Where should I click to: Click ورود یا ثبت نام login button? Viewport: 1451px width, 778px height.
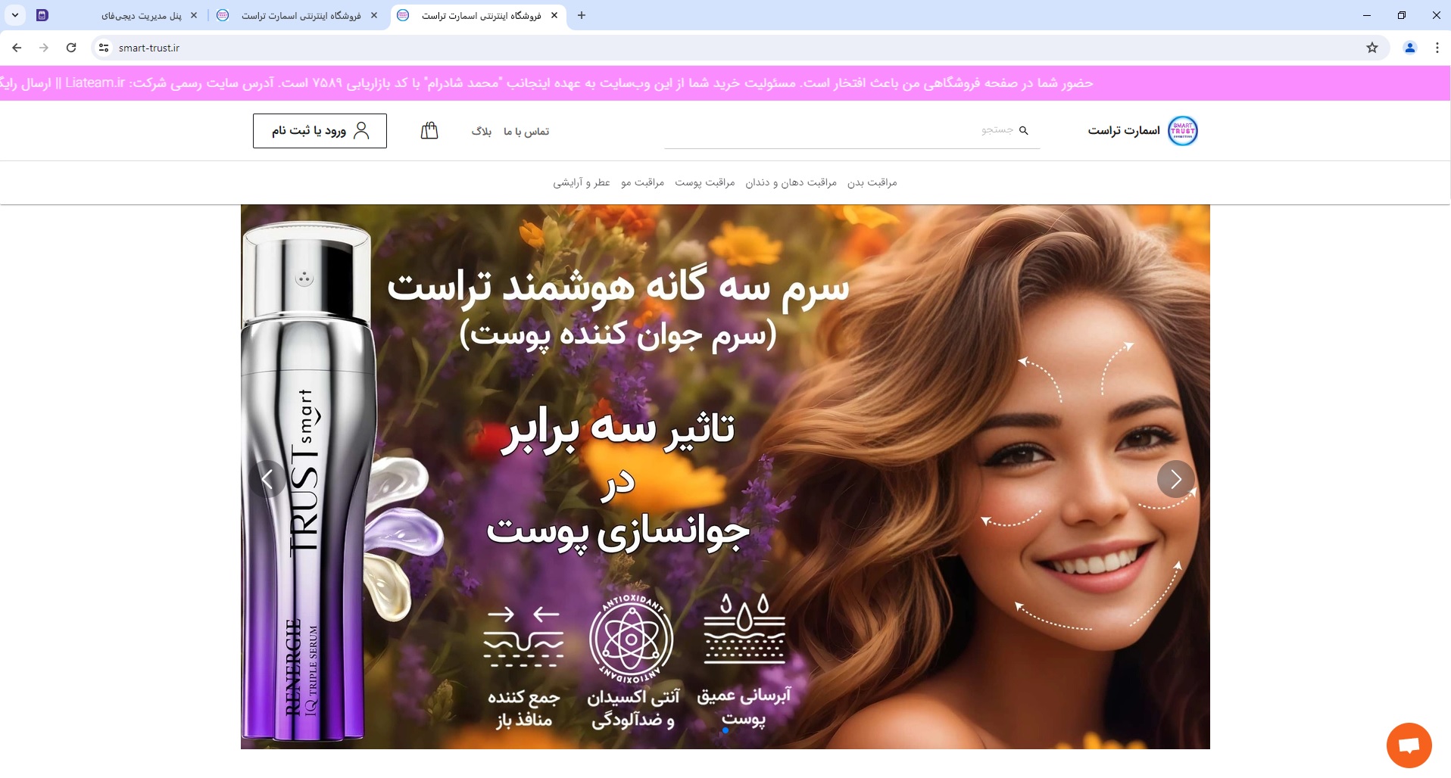click(x=320, y=131)
